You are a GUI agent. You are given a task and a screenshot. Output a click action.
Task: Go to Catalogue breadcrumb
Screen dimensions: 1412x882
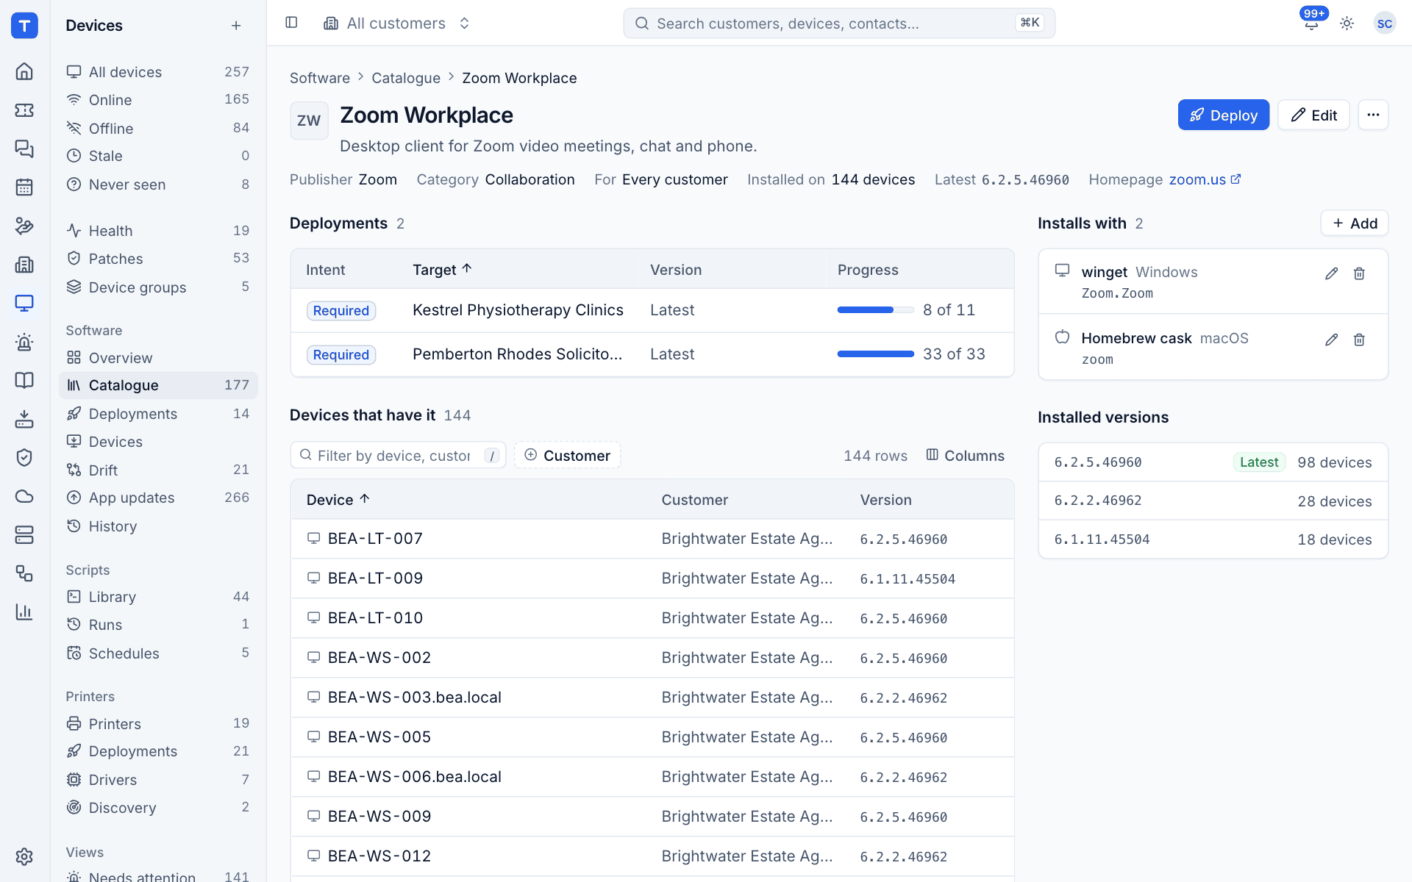click(406, 78)
